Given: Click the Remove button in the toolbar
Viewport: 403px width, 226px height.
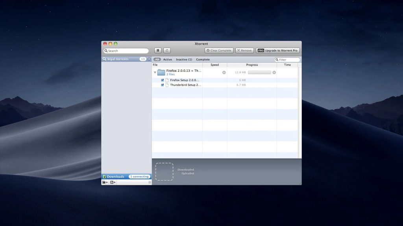Looking at the screenshot, I should tap(244, 51).
